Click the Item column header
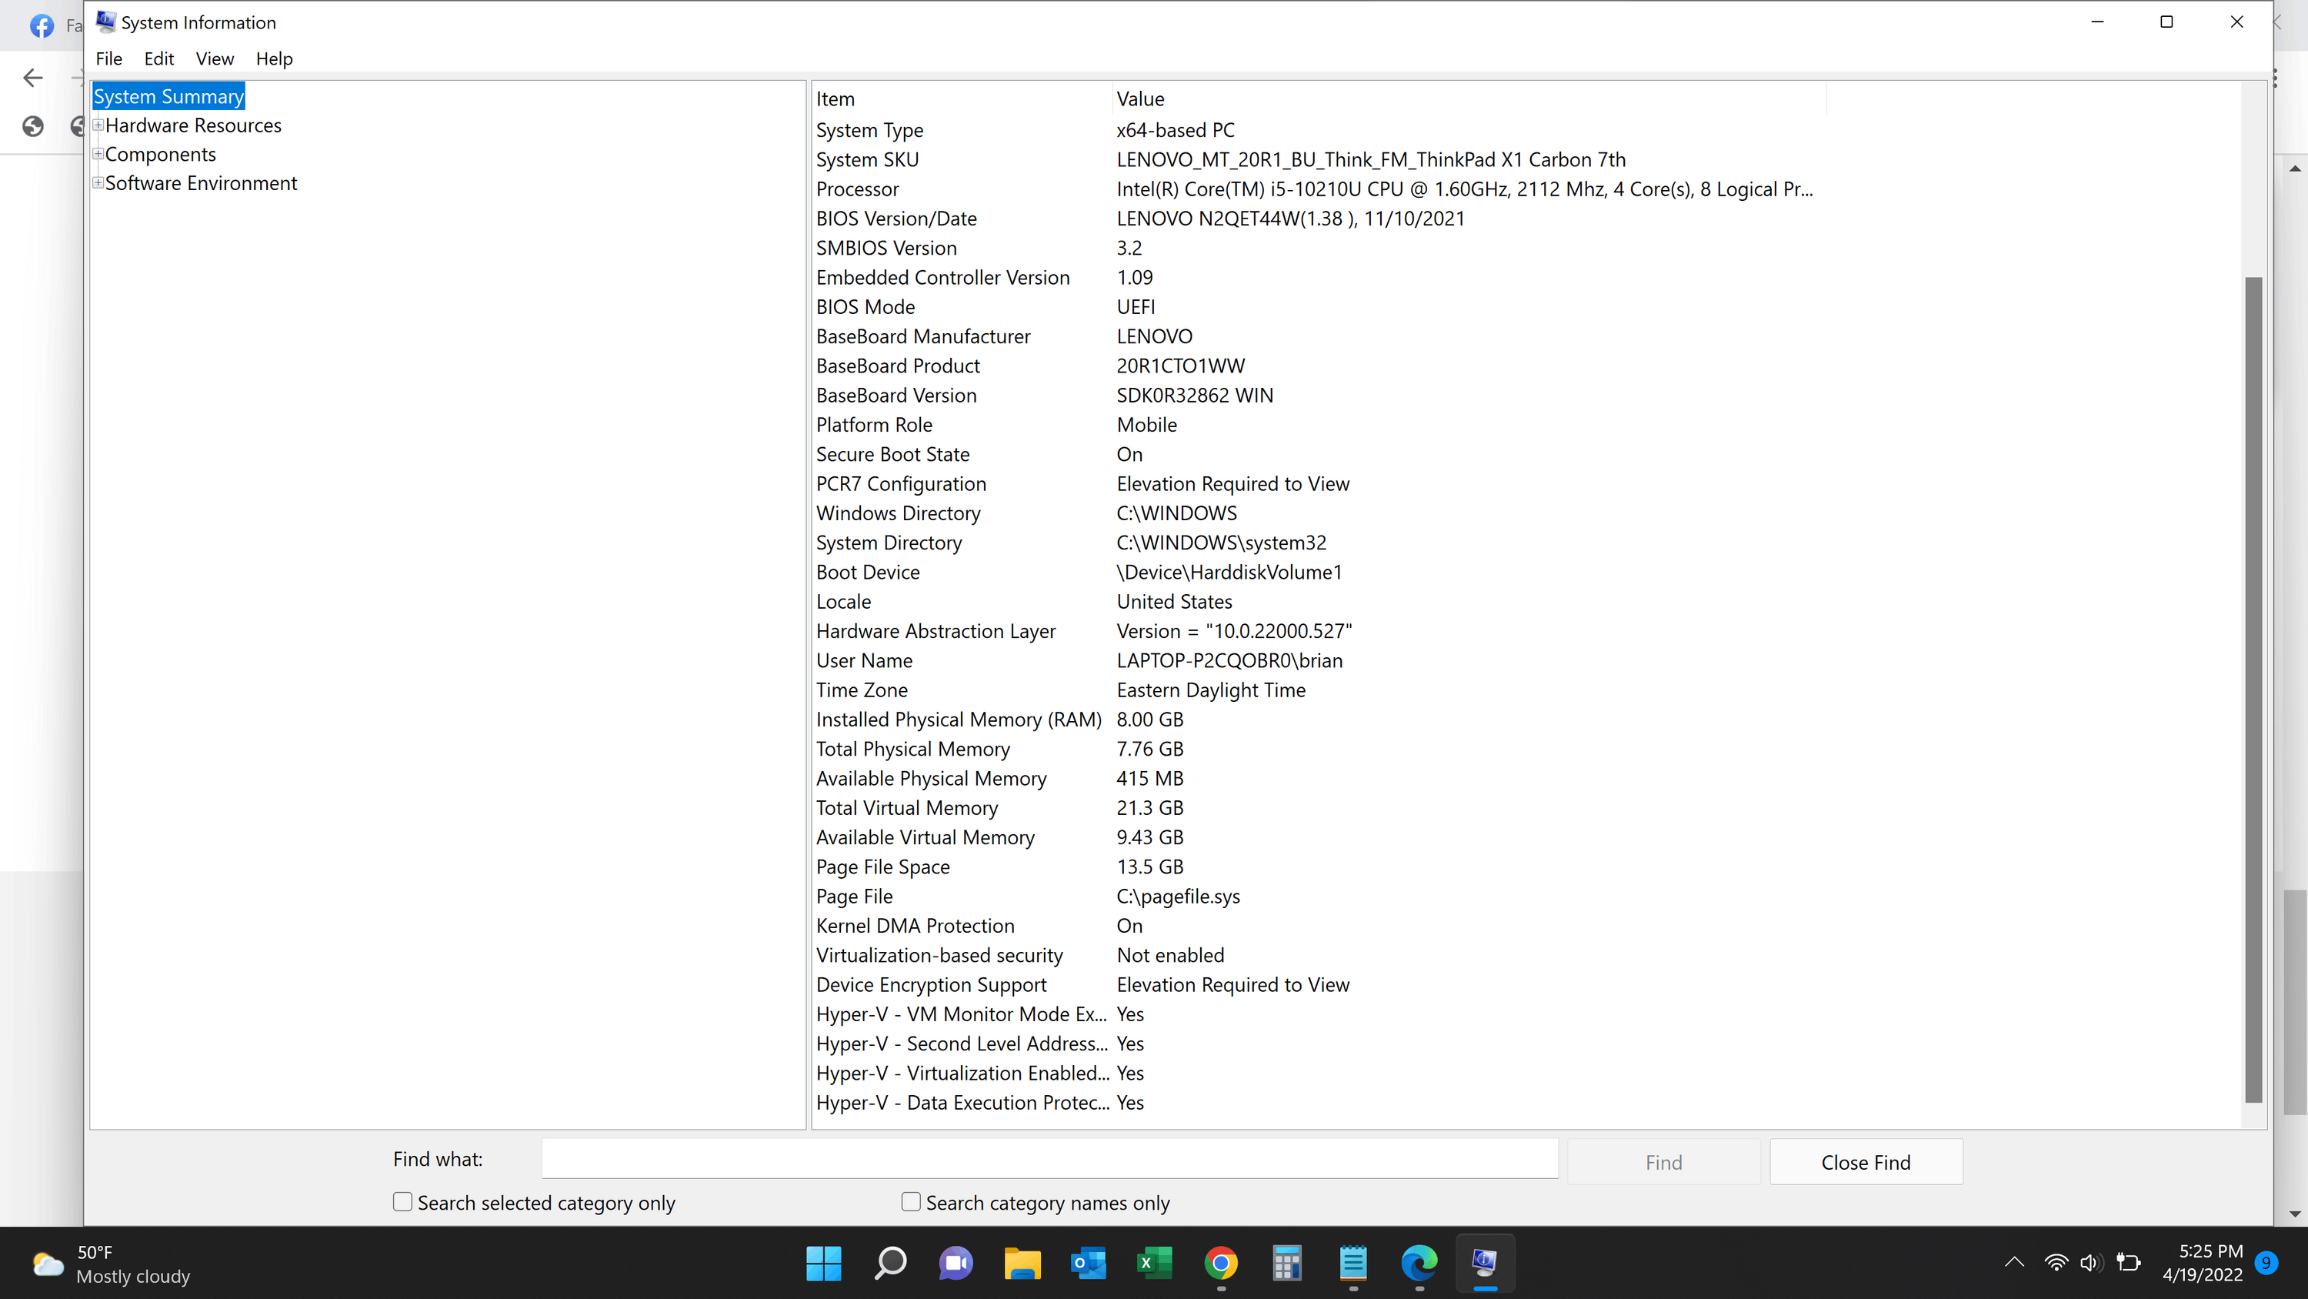2308x1299 pixels. (x=962, y=99)
